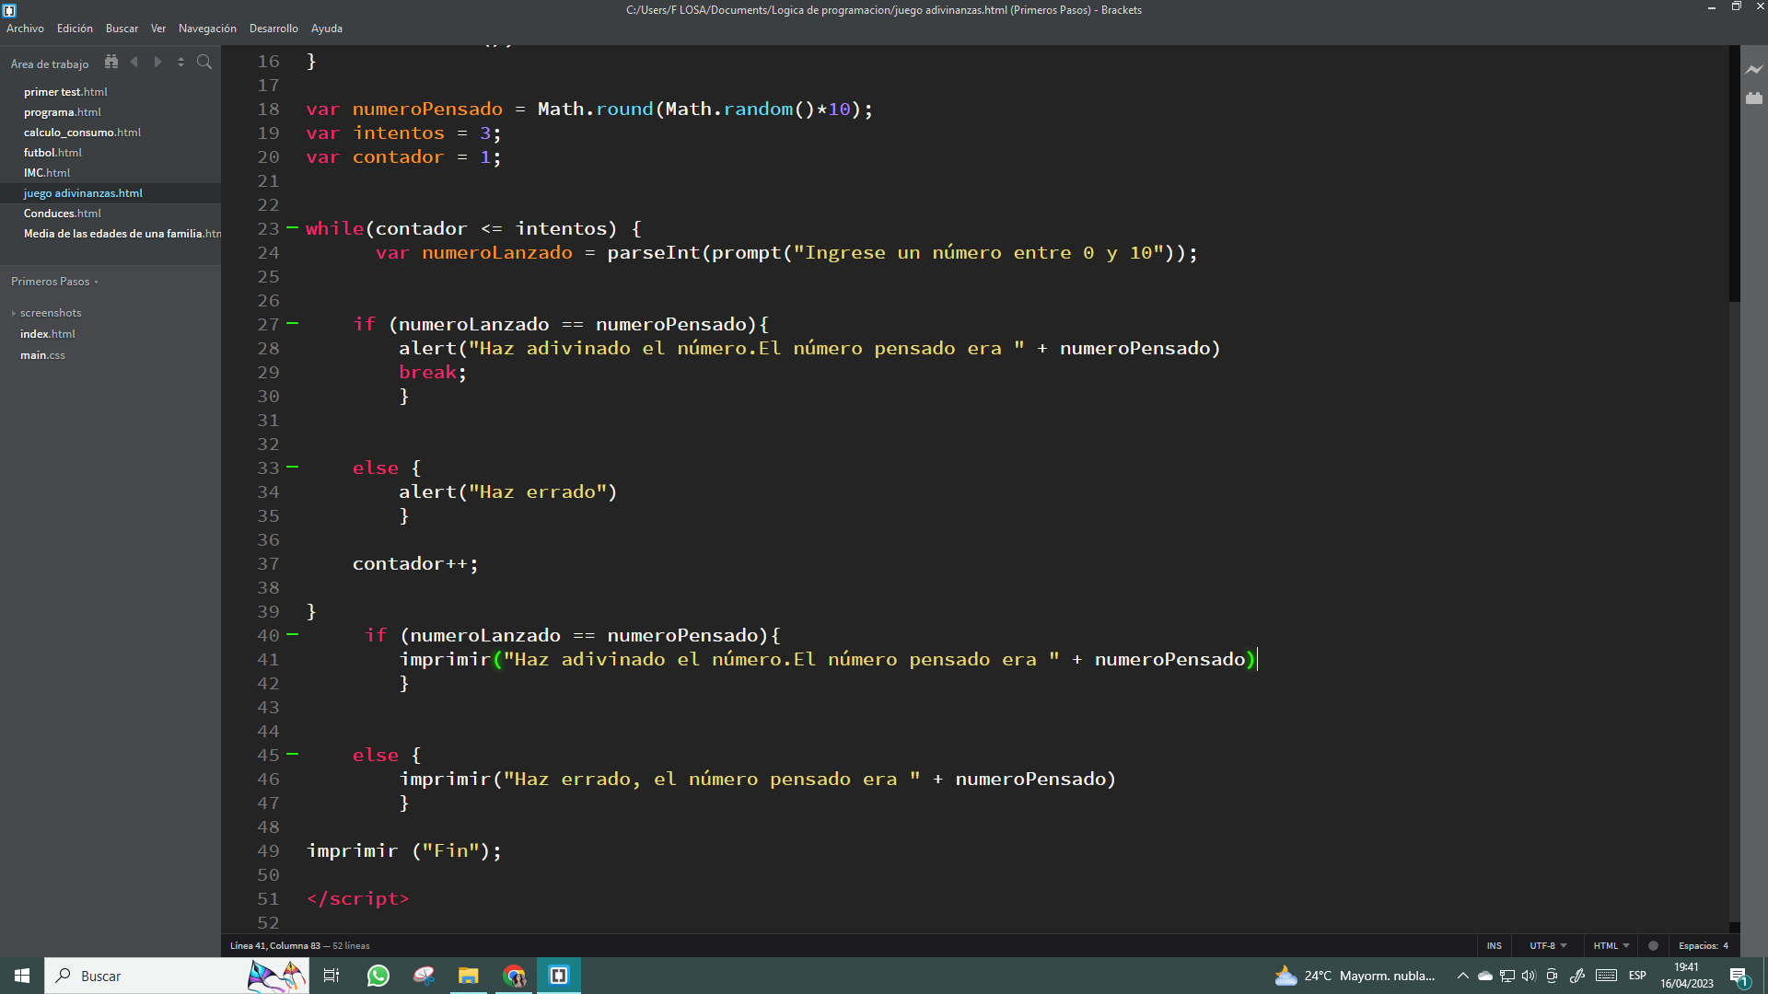
Task: Open the Ayuda menu
Action: click(327, 29)
